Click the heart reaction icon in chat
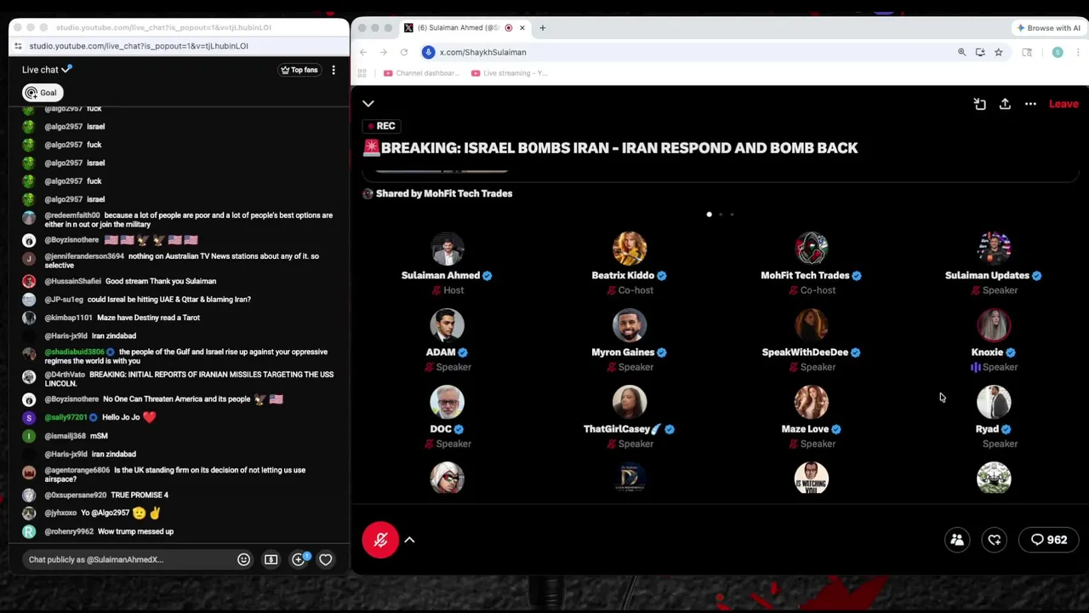1089x613 pixels. 325,559
